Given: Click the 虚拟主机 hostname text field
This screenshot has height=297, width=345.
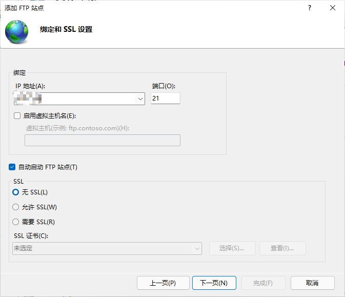Looking at the screenshot, I should pos(103,140).
